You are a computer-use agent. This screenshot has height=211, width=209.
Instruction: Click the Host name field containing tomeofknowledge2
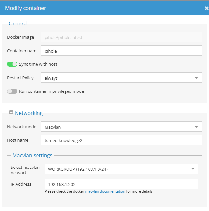(121, 140)
